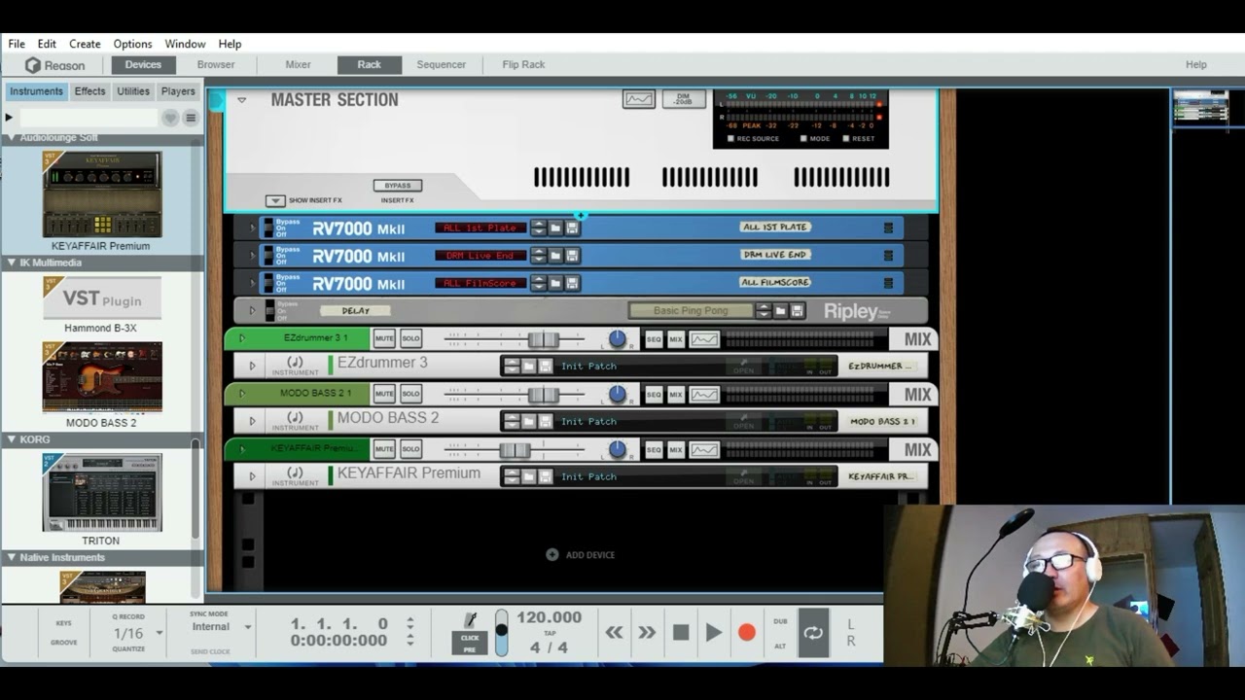Open the Create menu
The width and height of the screenshot is (1245, 700).
pos(85,44)
